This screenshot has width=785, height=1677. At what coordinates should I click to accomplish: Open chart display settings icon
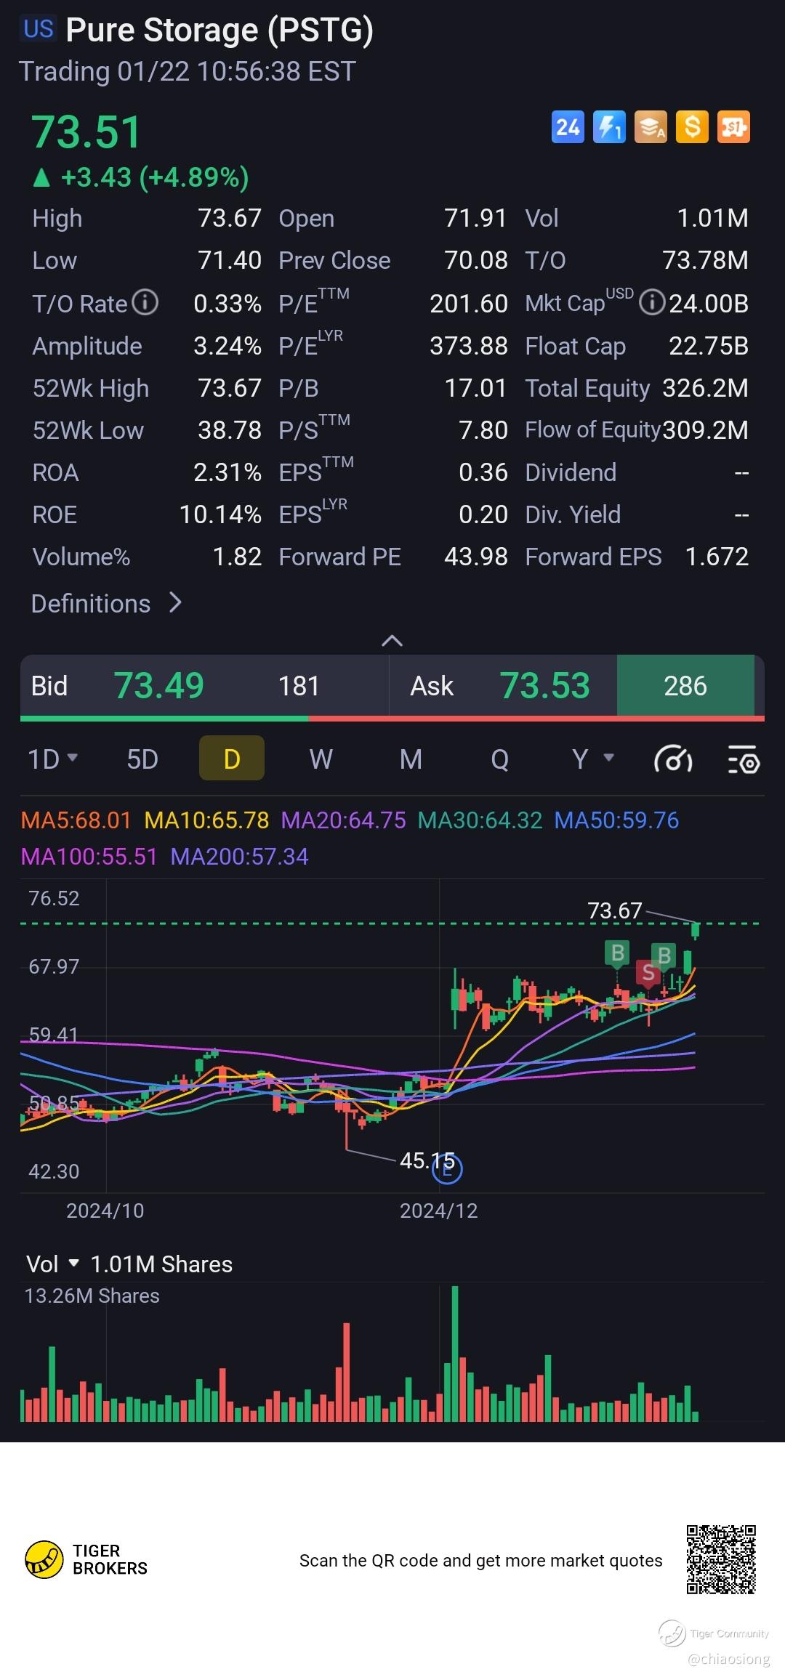tap(744, 760)
